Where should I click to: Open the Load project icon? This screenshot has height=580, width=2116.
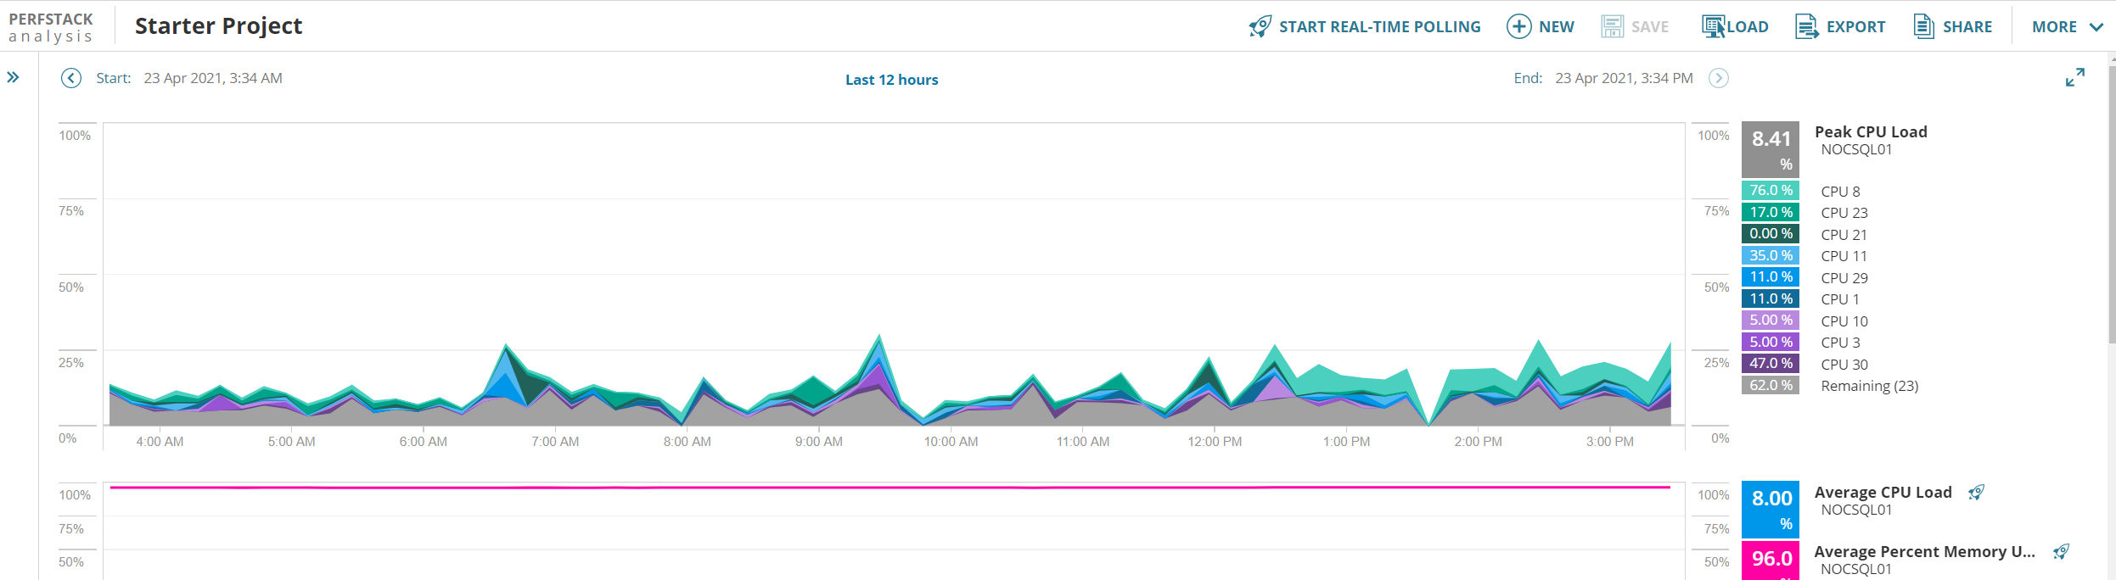point(1713,26)
